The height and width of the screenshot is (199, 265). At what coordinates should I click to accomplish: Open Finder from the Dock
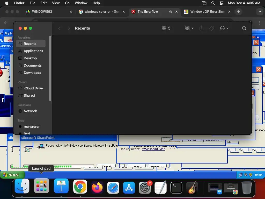coord(22,186)
